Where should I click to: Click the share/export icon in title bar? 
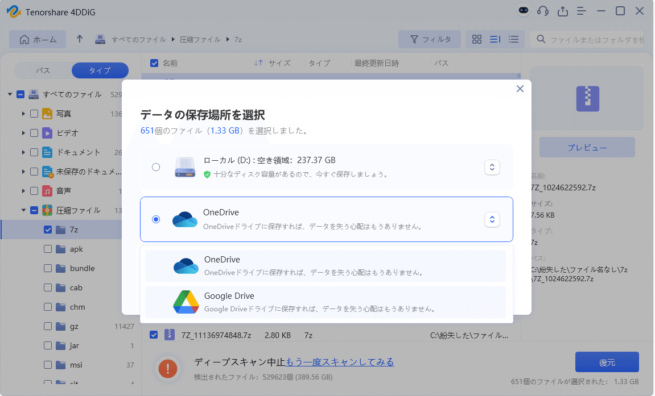click(x=562, y=11)
